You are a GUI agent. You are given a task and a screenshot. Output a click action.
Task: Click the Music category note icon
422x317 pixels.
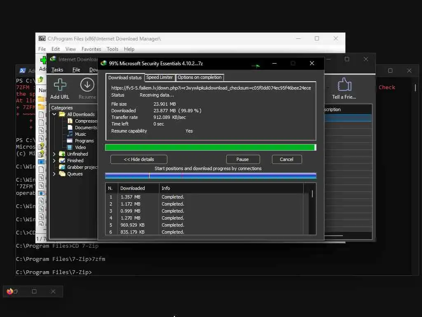coord(70,134)
